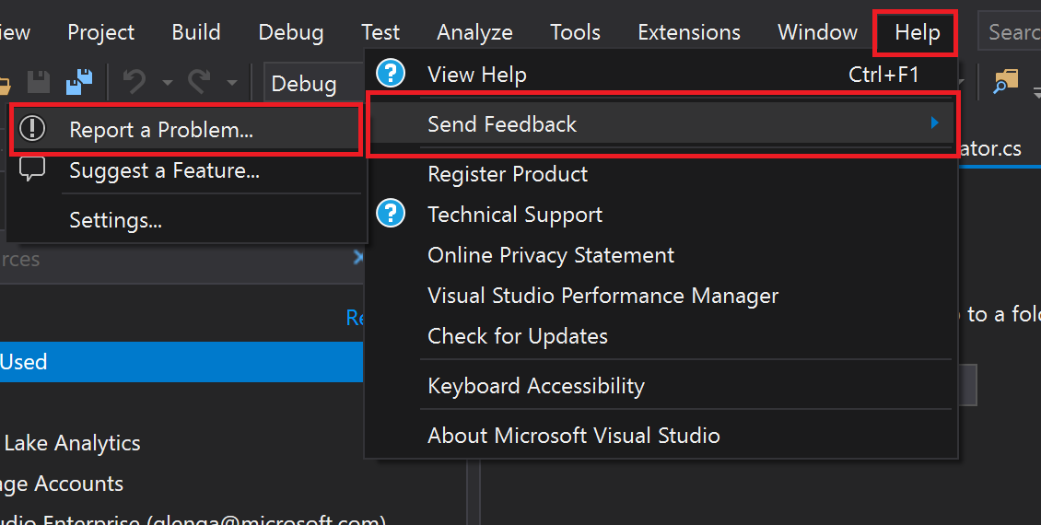This screenshot has height=525, width=1041.
Task: Launch Visual Studio Performance Manager
Action: 661,296
